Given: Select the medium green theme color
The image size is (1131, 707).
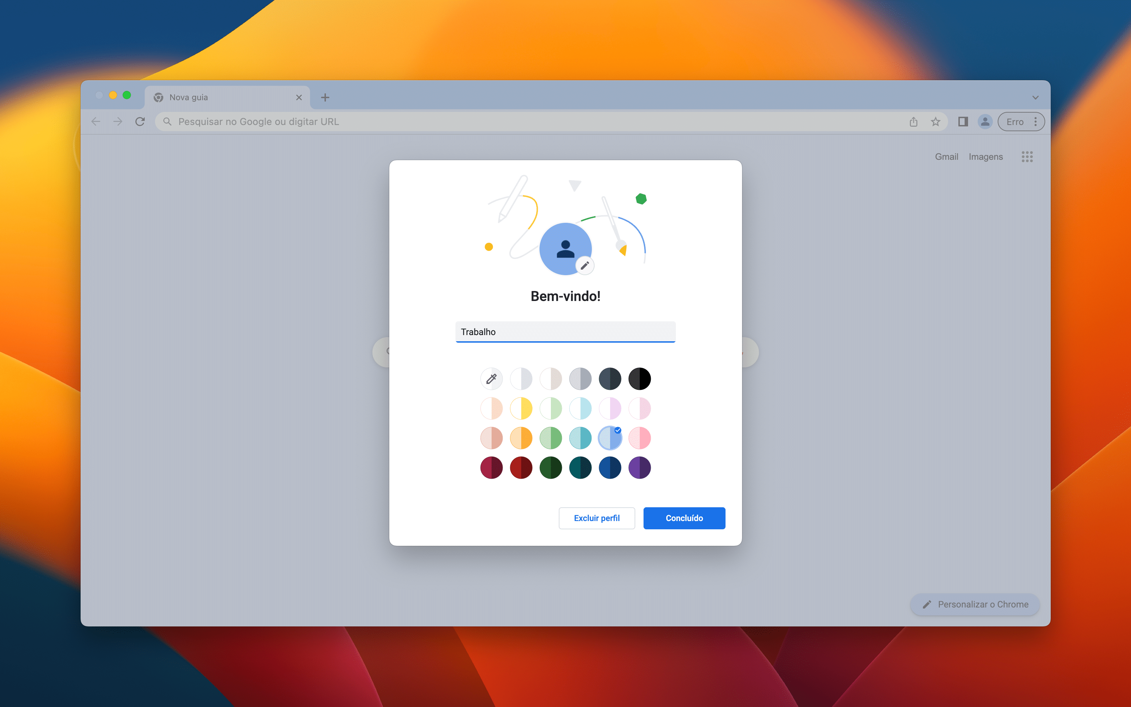Looking at the screenshot, I should (x=551, y=438).
